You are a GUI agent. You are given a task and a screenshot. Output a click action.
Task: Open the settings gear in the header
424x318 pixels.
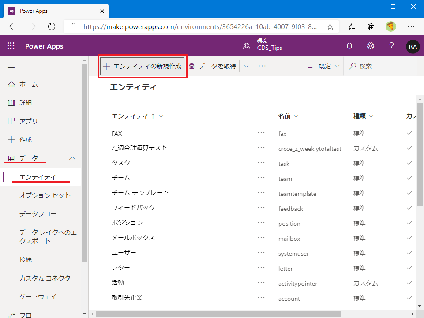click(371, 46)
